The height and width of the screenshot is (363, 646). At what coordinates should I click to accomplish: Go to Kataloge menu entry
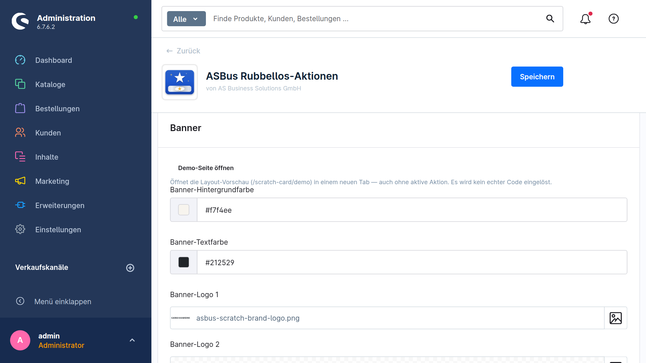(x=50, y=84)
